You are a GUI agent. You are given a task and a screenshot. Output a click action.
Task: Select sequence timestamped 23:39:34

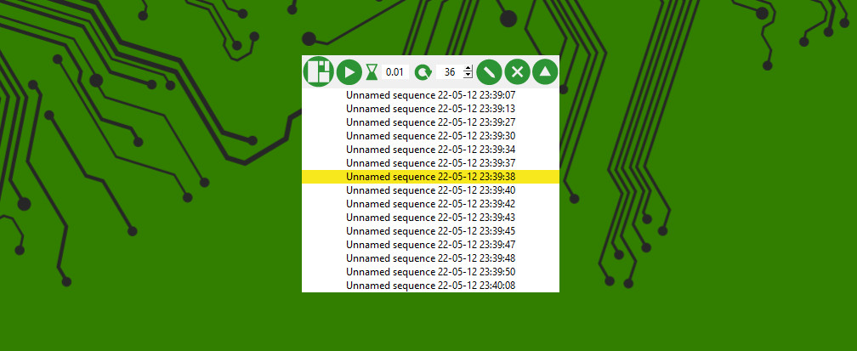431,150
